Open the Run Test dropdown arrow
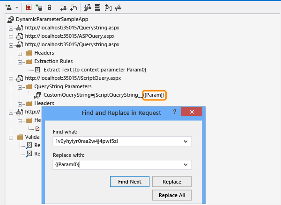The width and height of the screenshot is (281, 205). (17, 7)
